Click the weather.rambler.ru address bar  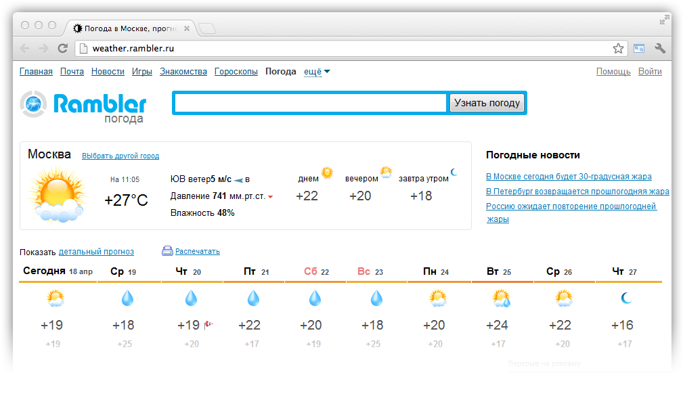[x=338, y=49]
